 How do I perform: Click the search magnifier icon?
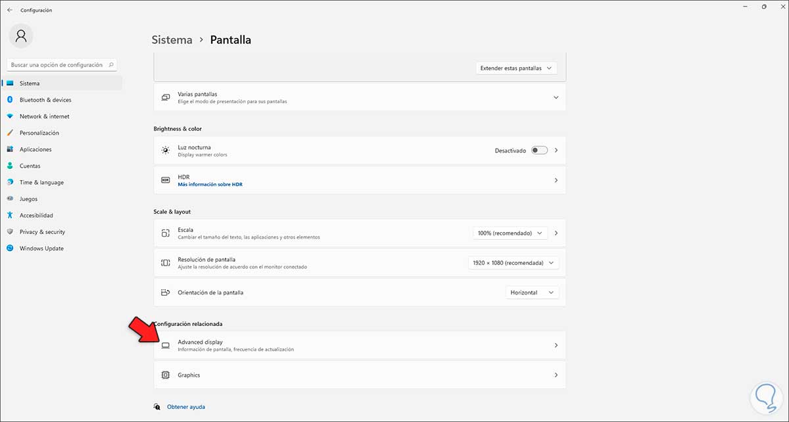click(111, 65)
